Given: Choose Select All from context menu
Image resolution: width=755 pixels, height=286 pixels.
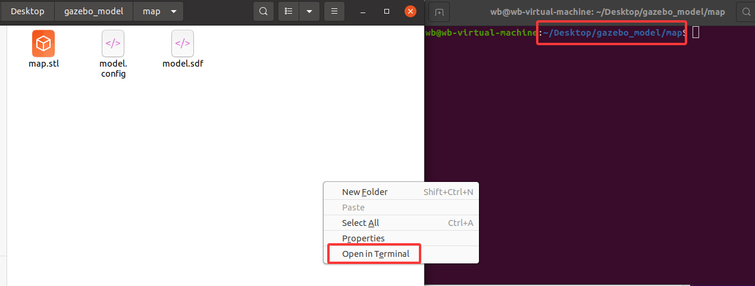Looking at the screenshot, I should (401, 223).
